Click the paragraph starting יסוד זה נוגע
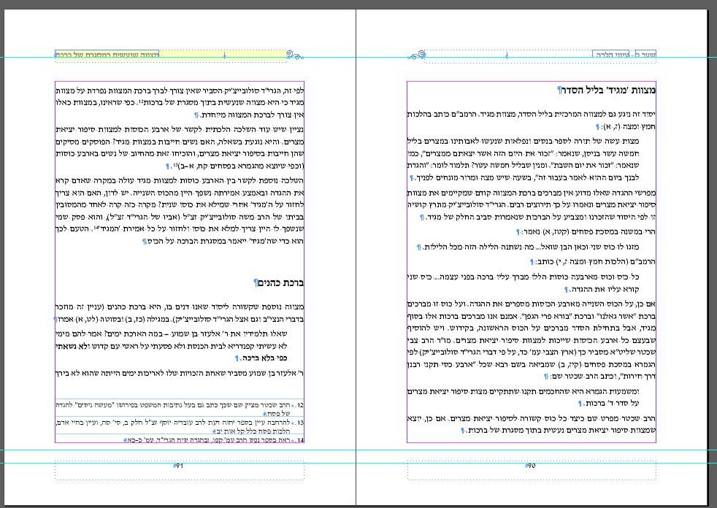Viewport: 717px width, 508px height. (x=532, y=120)
